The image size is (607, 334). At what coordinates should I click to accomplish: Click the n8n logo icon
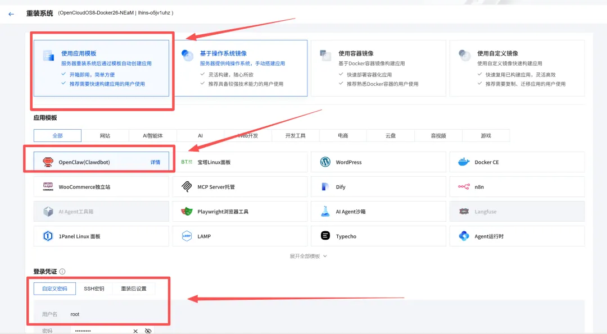coord(464,187)
